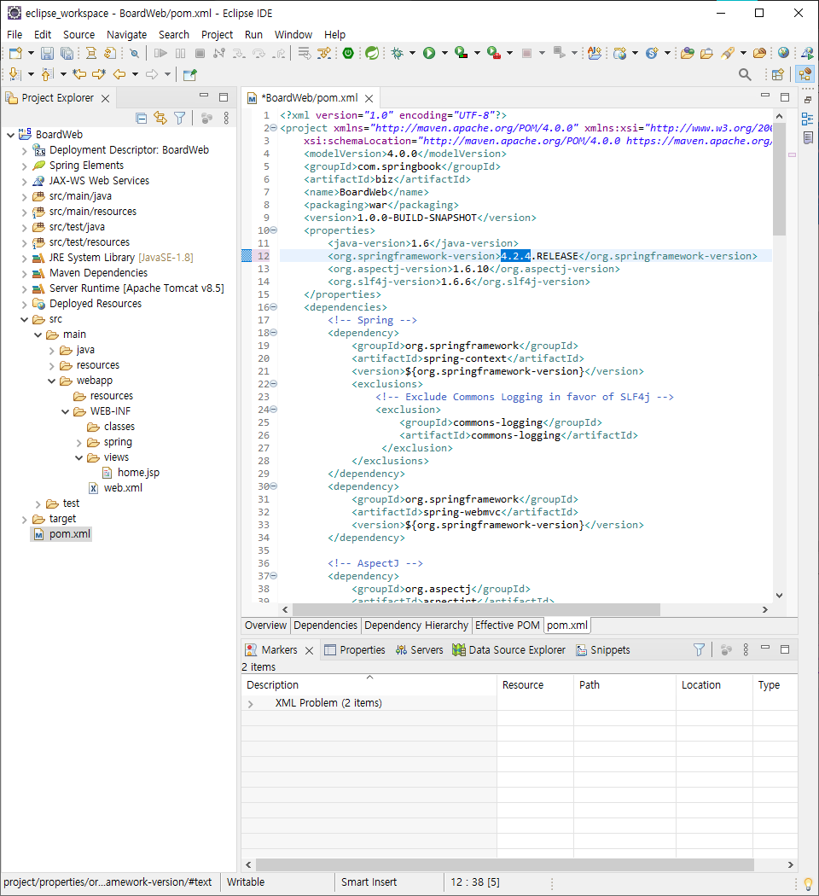The image size is (819, 896).
Task: Close the BoardWeb/pom.xml editor tab
Action: point(369,98)
